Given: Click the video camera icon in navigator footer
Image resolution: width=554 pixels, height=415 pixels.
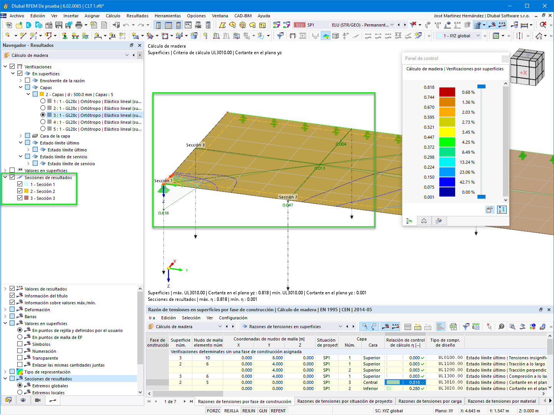Looking at the screenshot, I should [x=38, y=400].
